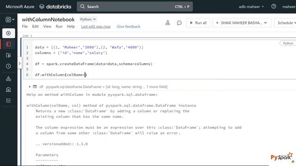Screen dimensions: 296x166
Task: Click the maheer user account menu
Action: 289,6
